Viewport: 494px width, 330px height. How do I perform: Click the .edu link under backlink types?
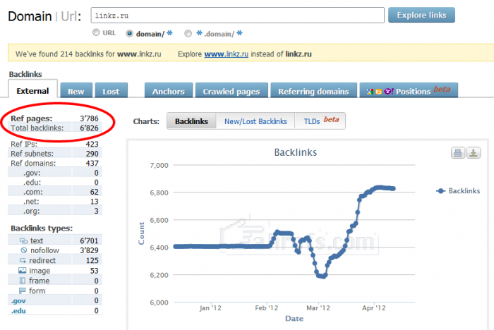point(18,311)
